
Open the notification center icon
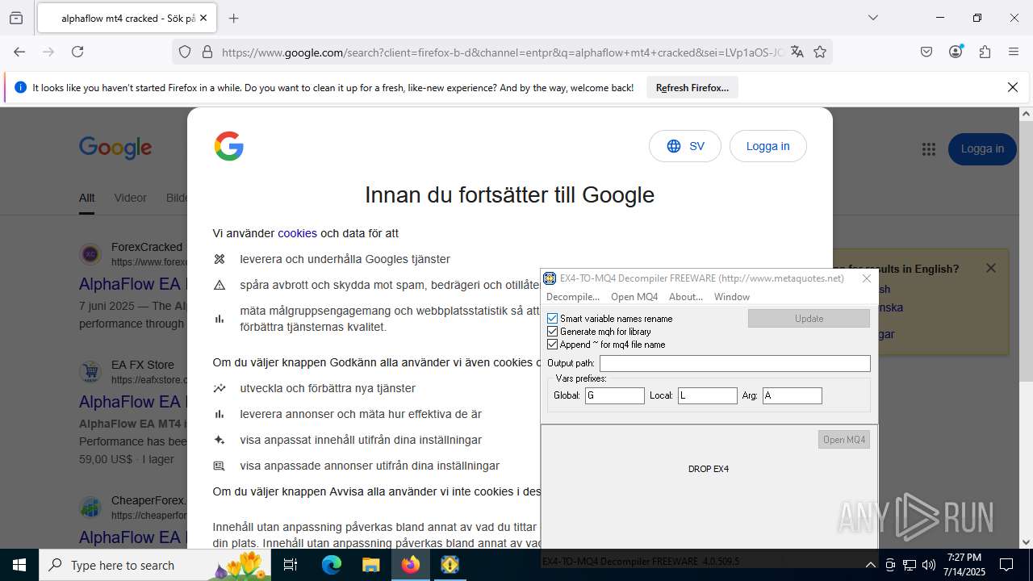pyautogui.click(x=1006, y=565)
